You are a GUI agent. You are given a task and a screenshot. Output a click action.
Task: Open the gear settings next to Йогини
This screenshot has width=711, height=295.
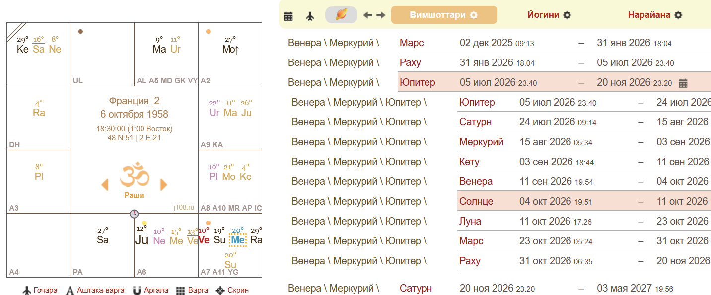click(567, 15)
